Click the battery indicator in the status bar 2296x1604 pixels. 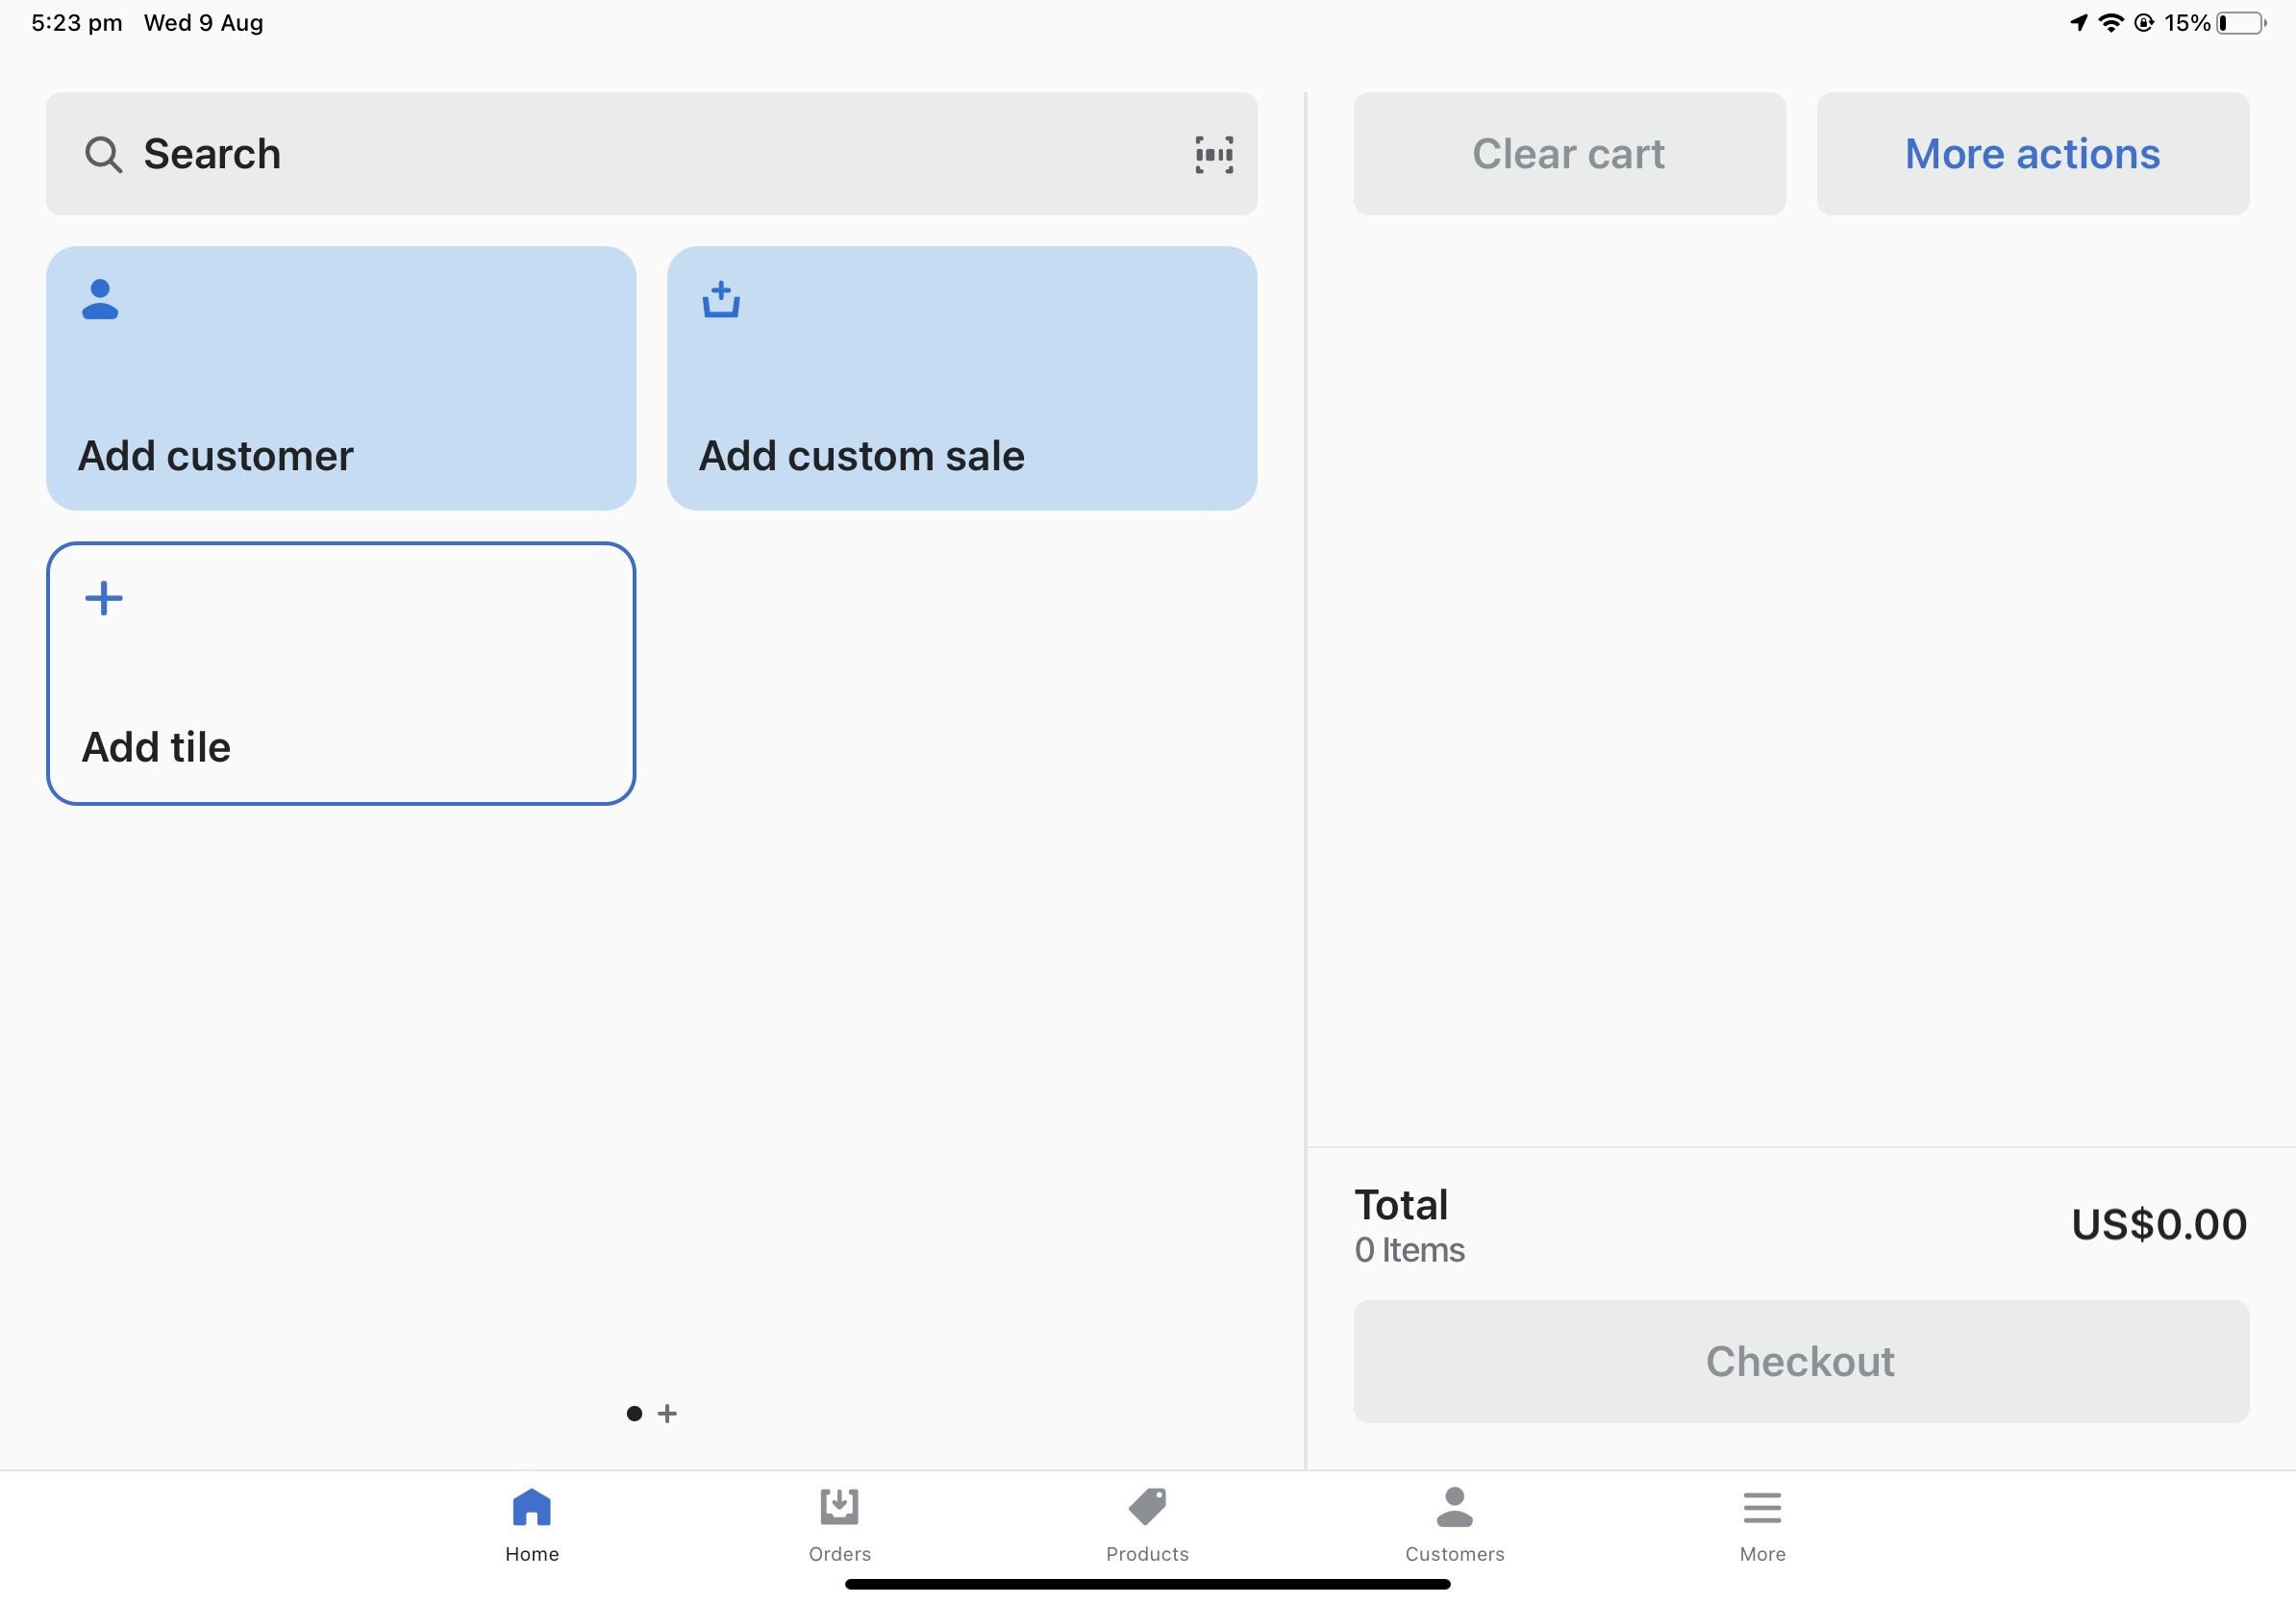pos(2241,23)
